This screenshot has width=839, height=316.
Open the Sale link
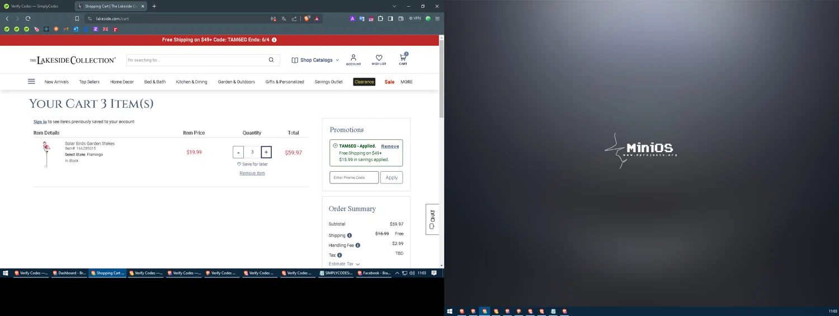click(389, 82)
